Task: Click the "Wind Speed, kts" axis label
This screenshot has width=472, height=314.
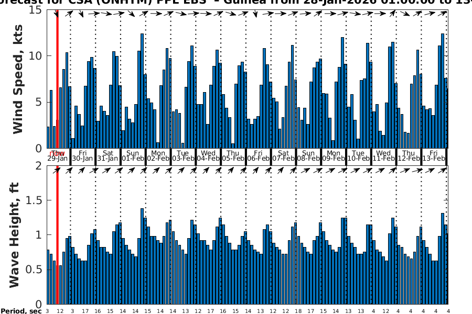Action: tap(18, 78)
